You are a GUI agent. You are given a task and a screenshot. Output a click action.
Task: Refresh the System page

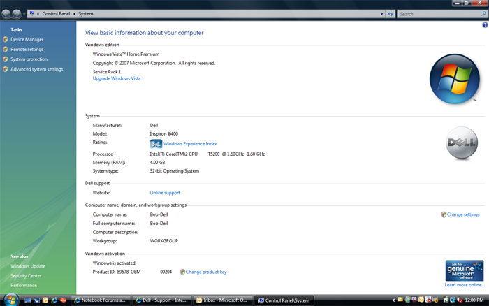[390, 14]
